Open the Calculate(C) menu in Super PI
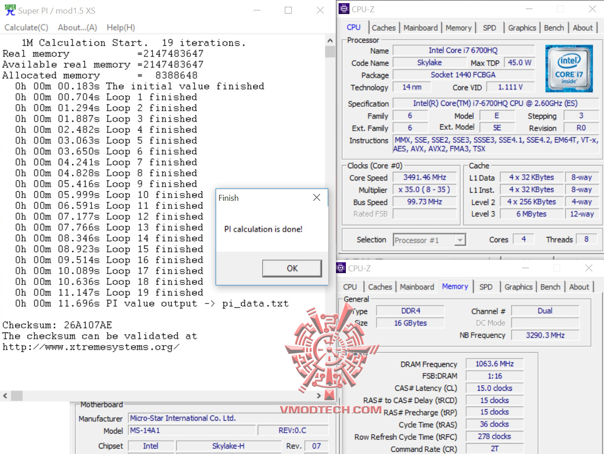Image resolution: width=604 pixels, height=454 pixels. [x=26, y=28]
